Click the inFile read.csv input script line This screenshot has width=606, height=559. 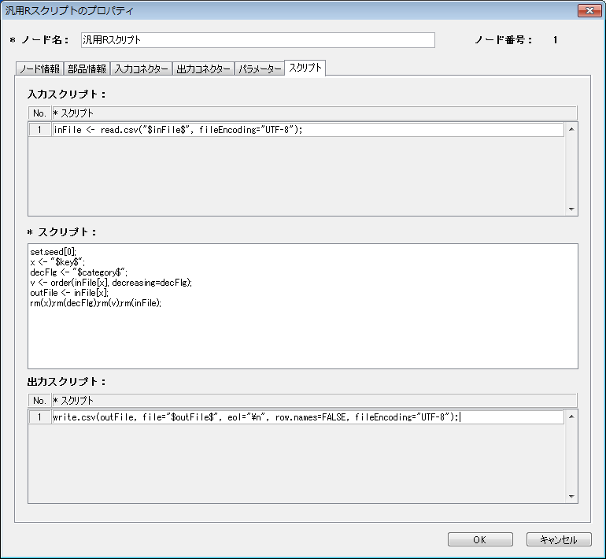pyautogui.click(x=307, y=130)
